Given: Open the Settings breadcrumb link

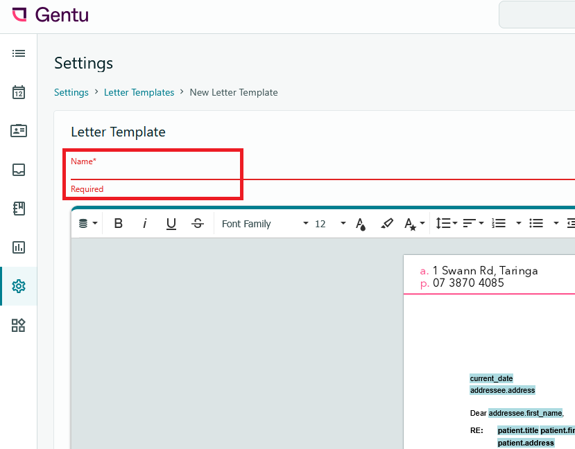Looking at the screenshot, I should 71,92.
